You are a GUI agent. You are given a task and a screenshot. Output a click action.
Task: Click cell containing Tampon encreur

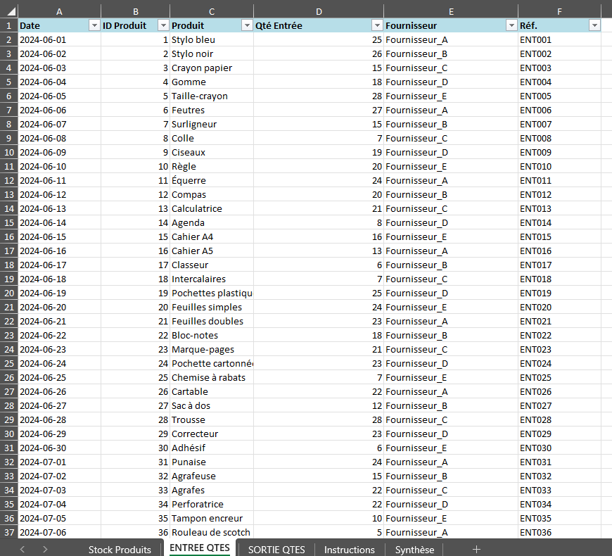[212, 518]
